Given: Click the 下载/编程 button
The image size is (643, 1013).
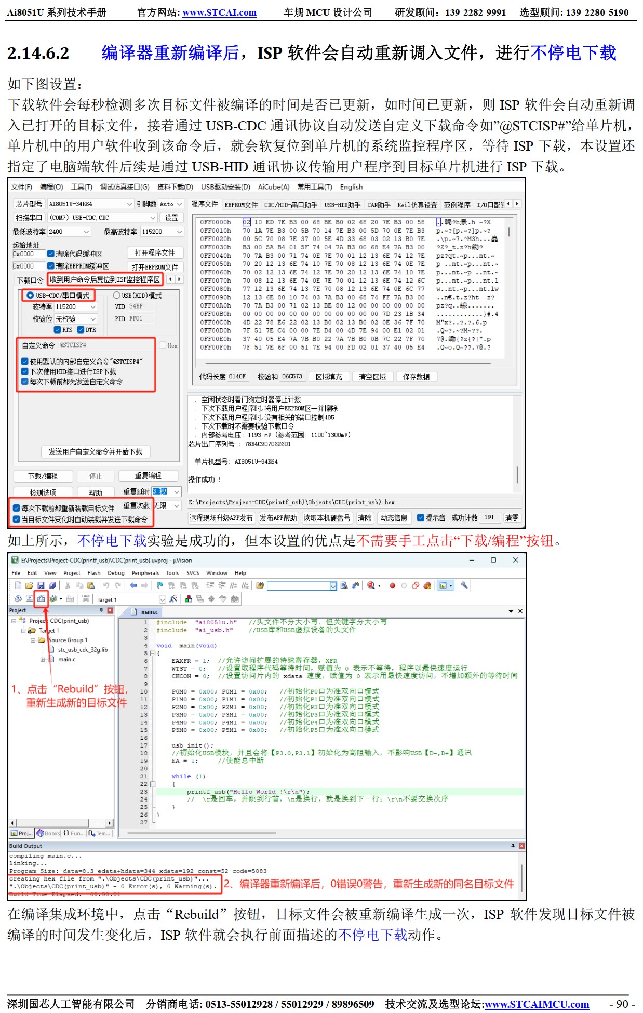Looking at the screenshot, I should pyautogui.click(x=43, y=476).
